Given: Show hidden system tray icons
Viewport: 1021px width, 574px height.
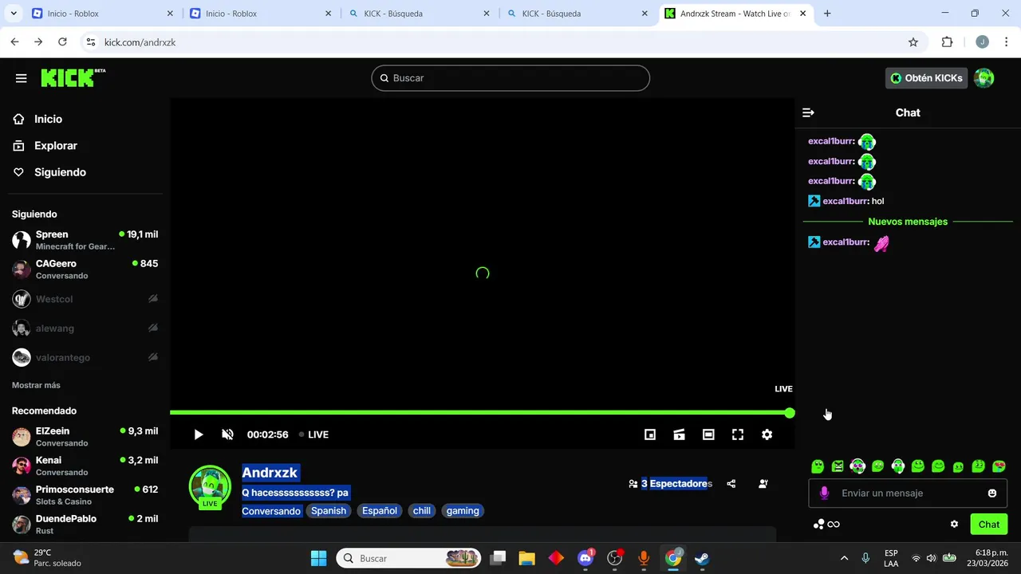Looking at the screenshot, I should pos(844,558).
